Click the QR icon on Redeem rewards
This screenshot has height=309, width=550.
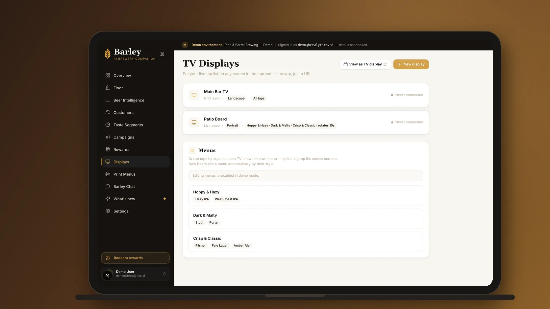pyautogui.click(x=108, y=258)
